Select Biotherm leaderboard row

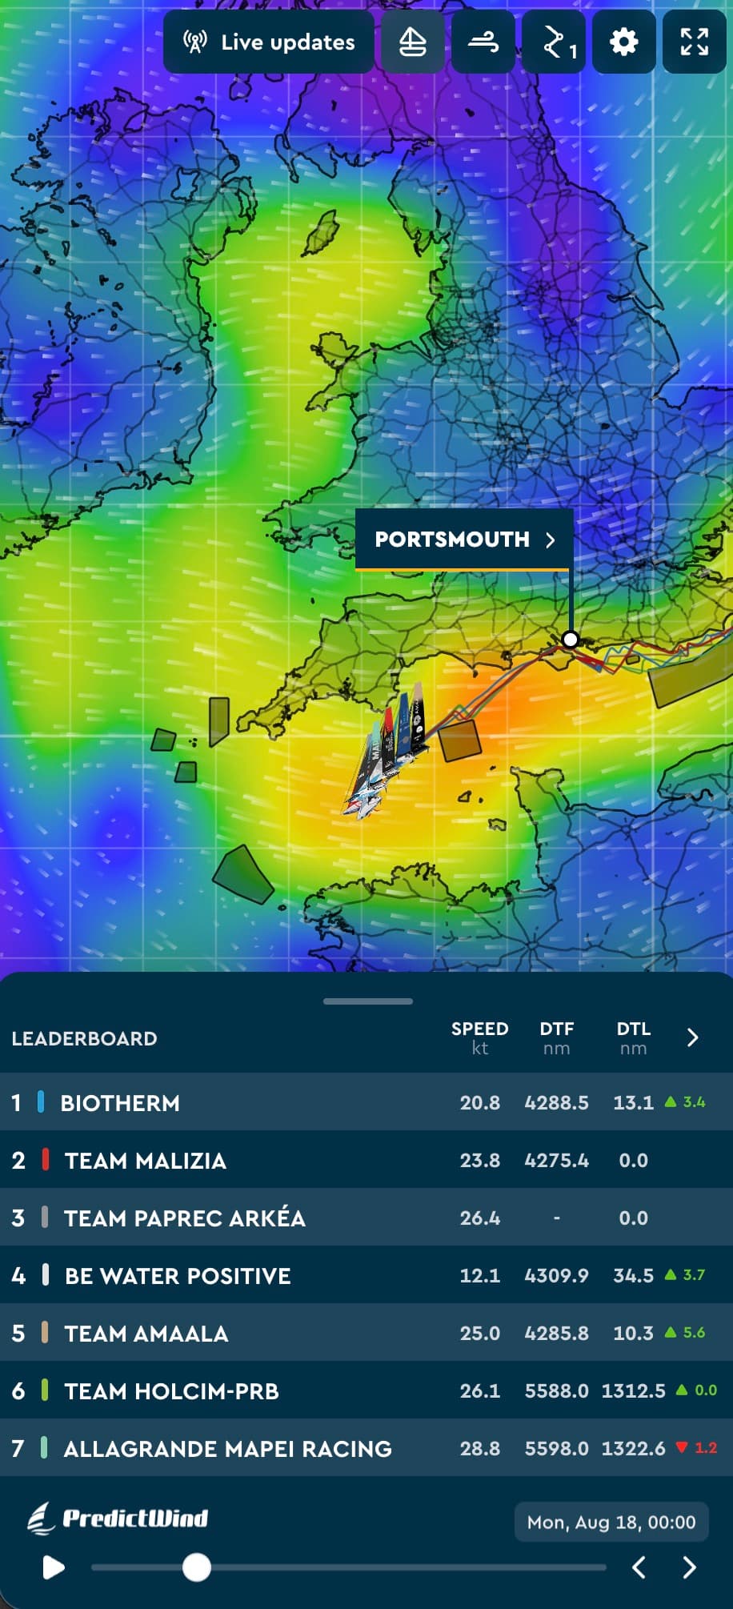coord(366,1102)
